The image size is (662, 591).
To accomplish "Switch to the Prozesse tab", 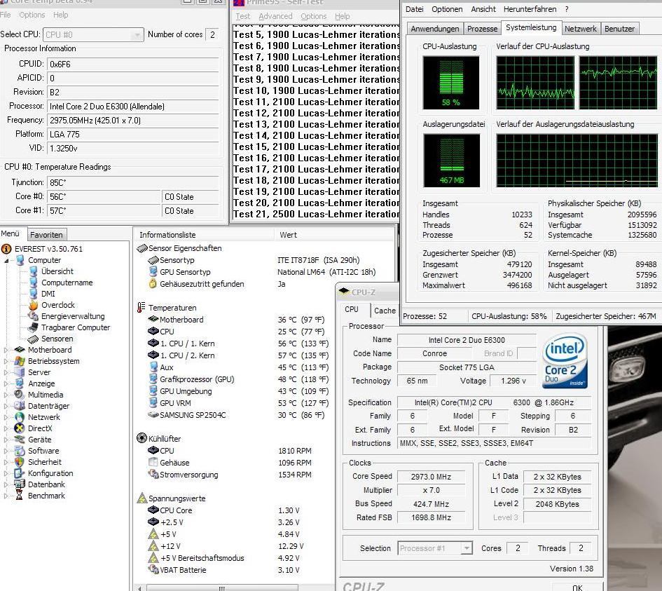I will [482, 29].
